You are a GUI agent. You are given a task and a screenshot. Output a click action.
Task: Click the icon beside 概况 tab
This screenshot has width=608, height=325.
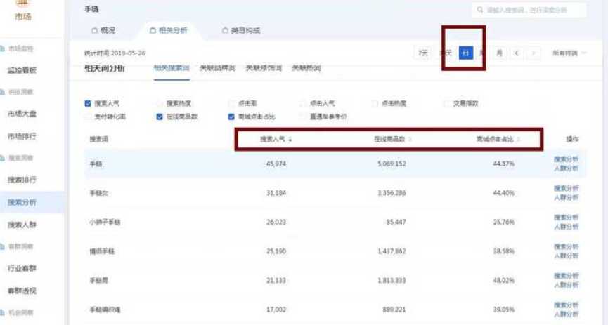[x=94, y=30]
